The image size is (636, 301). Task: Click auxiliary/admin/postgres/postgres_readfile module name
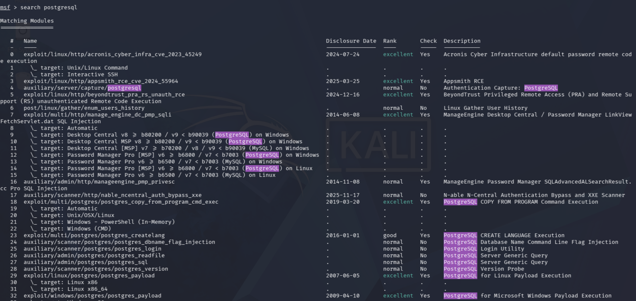(x=94, y=255)
